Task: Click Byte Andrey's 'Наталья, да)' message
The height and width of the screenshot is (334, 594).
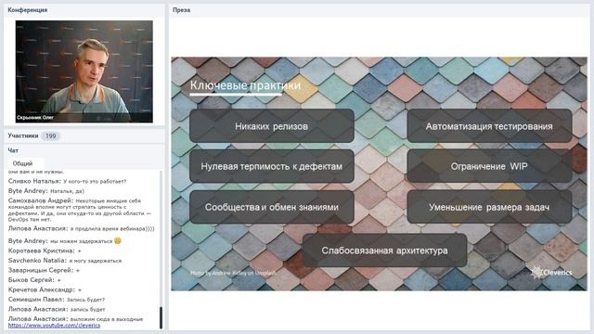Action: [x=46, y=191]
